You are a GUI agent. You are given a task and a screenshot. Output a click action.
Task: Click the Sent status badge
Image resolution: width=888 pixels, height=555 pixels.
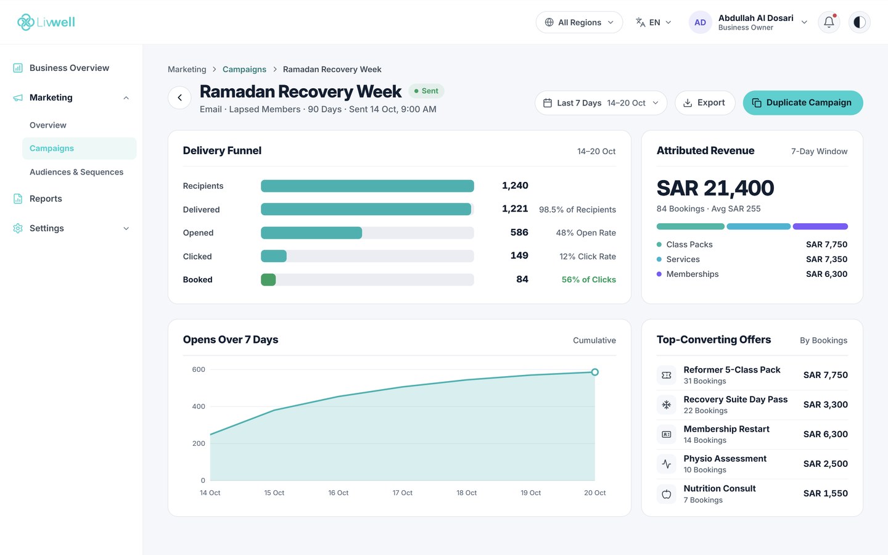(426, 91)
